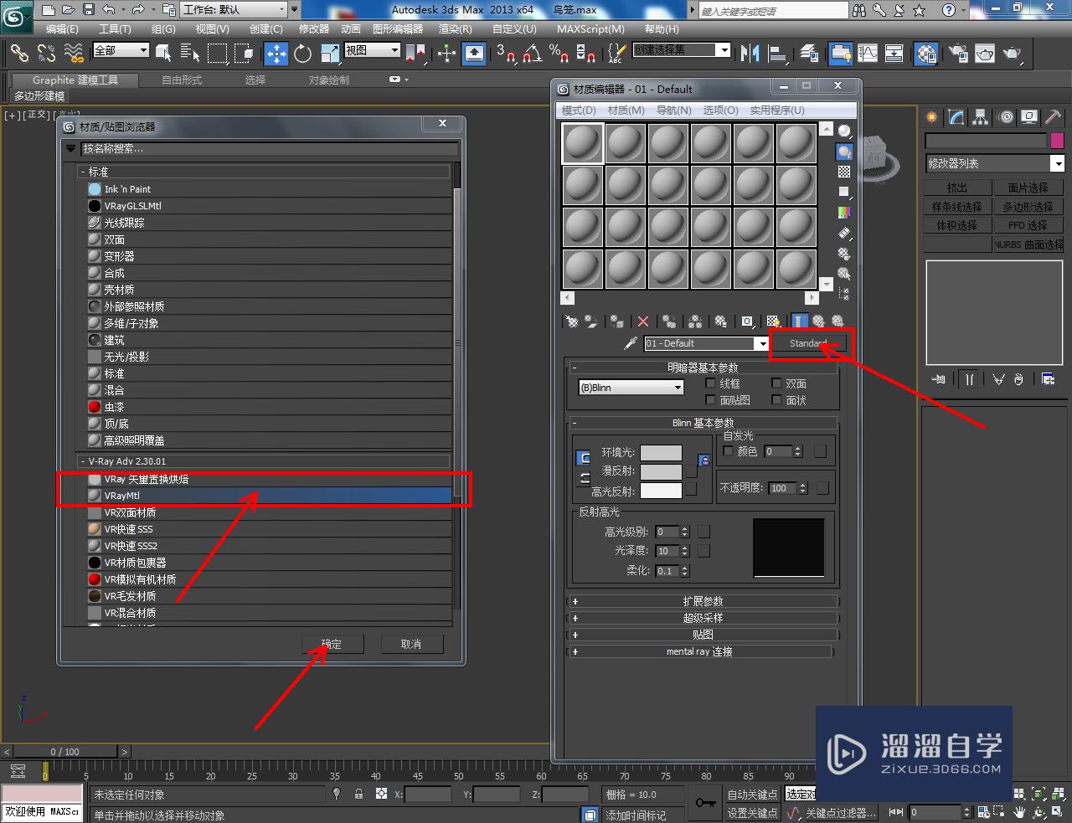Open the Hierarchy panel tab icon
Image resolution: width=1072 pixels, height=823 pixels.
980,117
